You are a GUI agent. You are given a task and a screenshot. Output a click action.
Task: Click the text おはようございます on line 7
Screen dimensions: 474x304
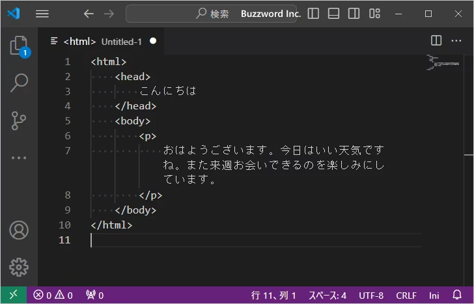pos(215,150)
